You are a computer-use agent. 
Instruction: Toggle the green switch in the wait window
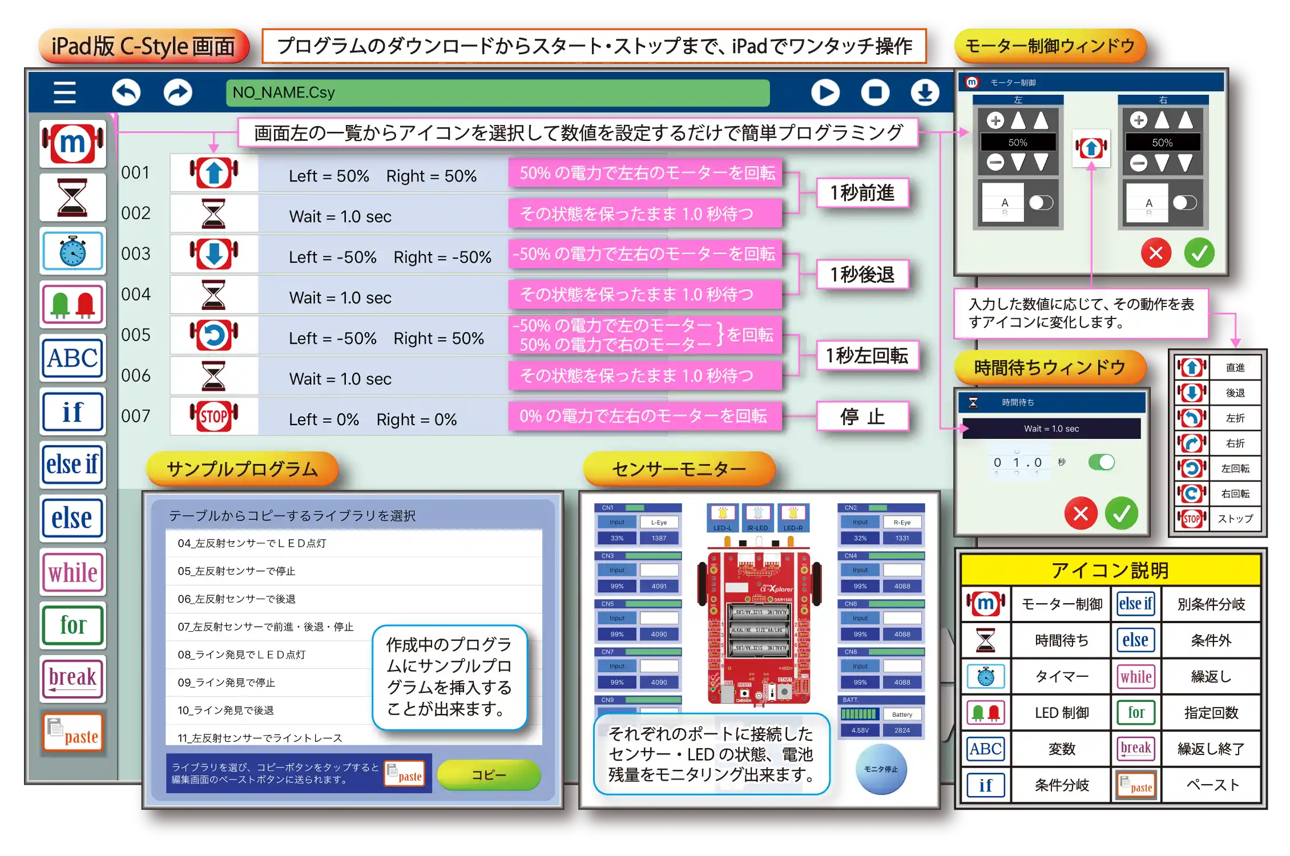click(1101, 462)
